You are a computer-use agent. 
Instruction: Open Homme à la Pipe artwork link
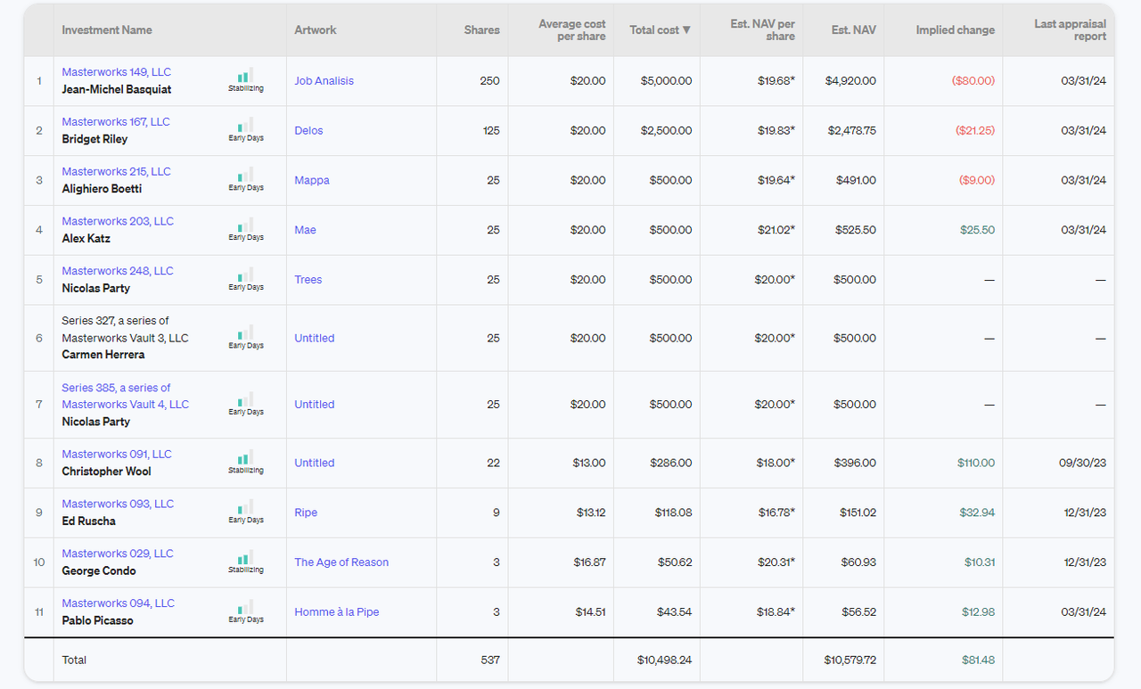coord(336,612)
